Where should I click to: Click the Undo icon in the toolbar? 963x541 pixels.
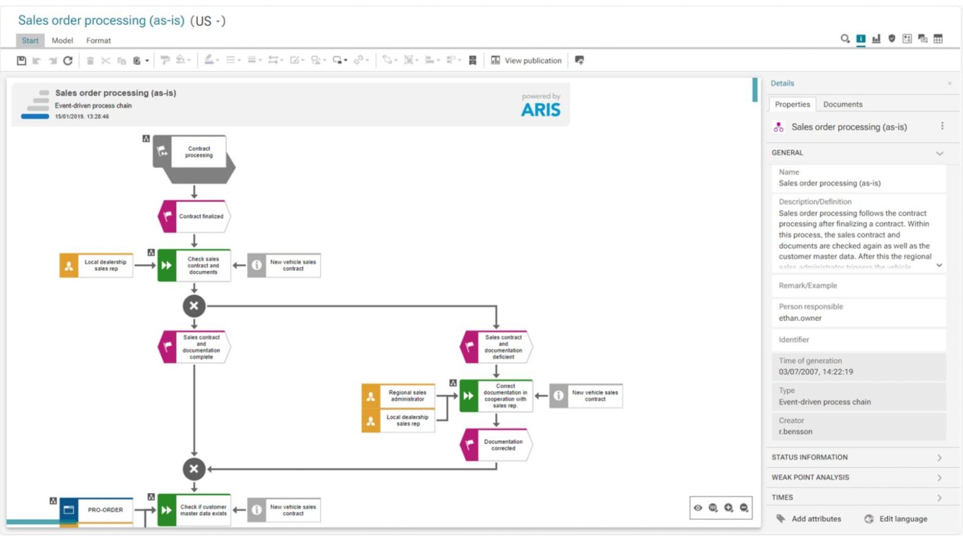pos(36,60)
